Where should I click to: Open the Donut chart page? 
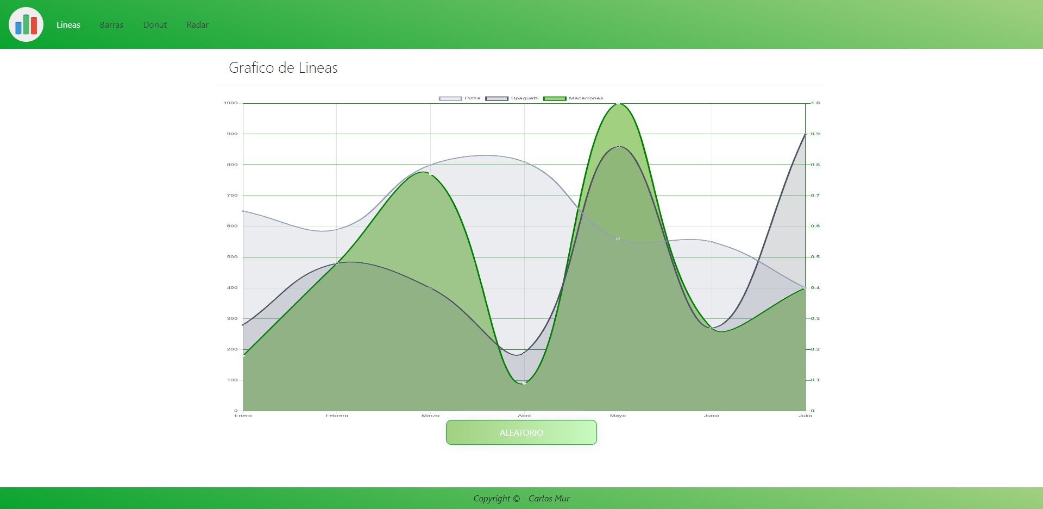155,24
